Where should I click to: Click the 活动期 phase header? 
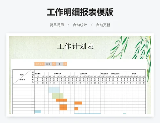tap(134, 74)
